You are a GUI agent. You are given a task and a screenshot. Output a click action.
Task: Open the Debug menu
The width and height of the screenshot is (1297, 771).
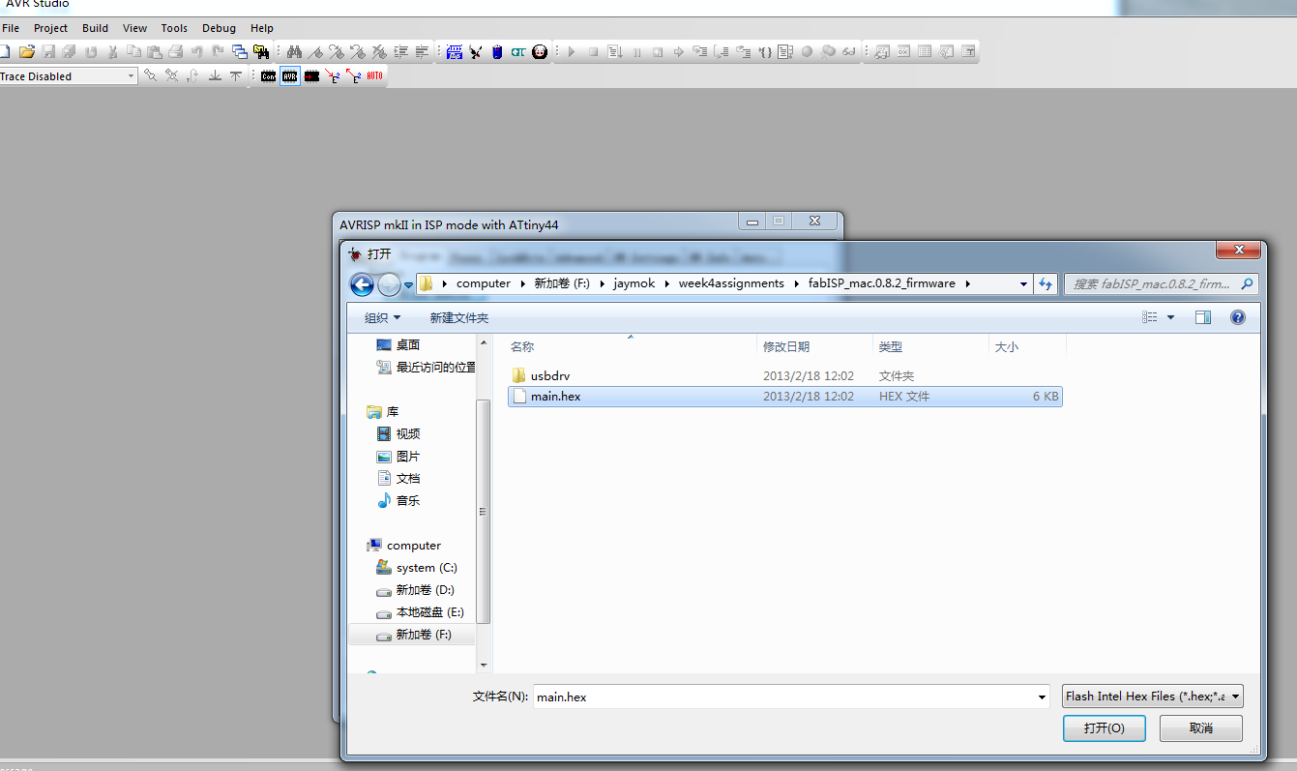219,28
